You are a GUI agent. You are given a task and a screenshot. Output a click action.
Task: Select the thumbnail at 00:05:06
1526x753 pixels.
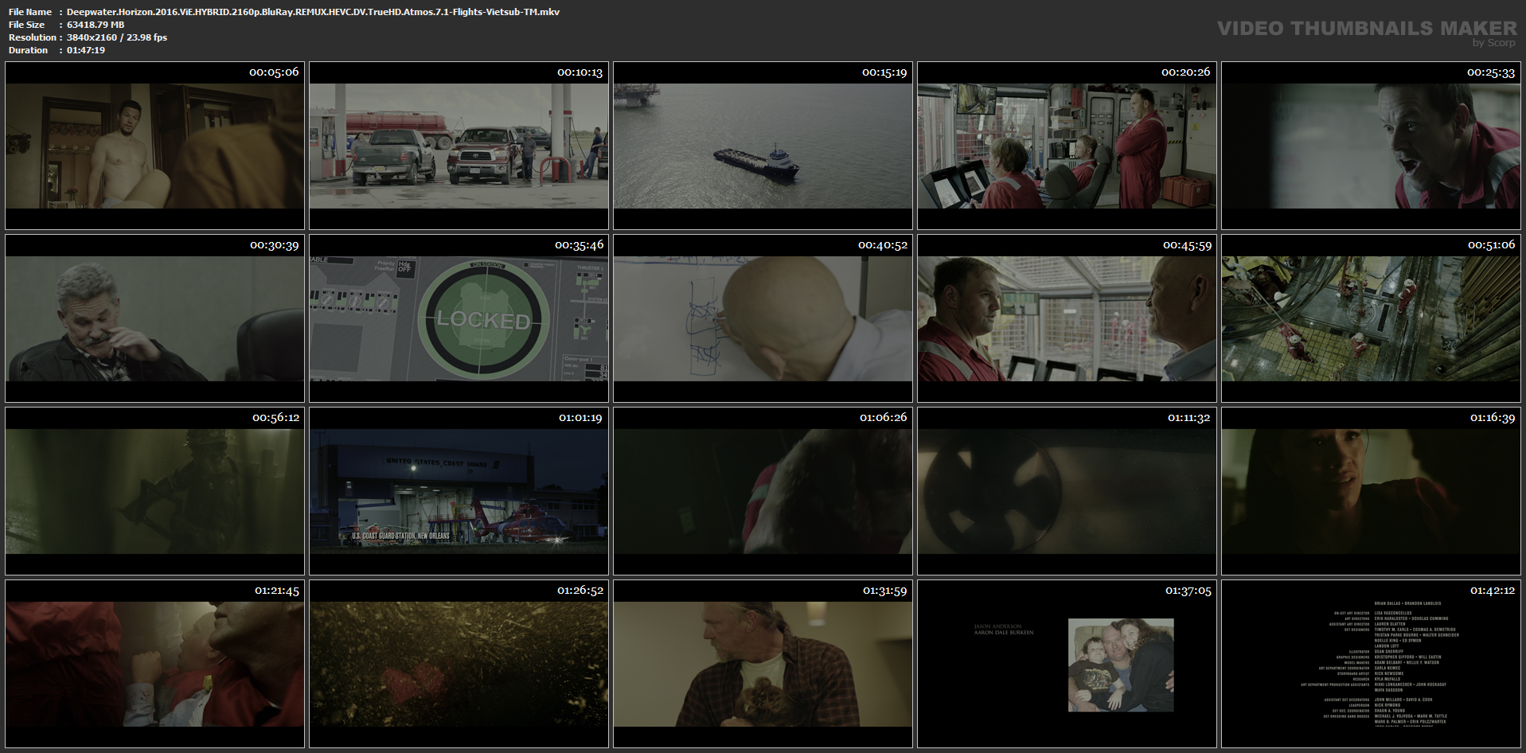[x=154, y=146]
